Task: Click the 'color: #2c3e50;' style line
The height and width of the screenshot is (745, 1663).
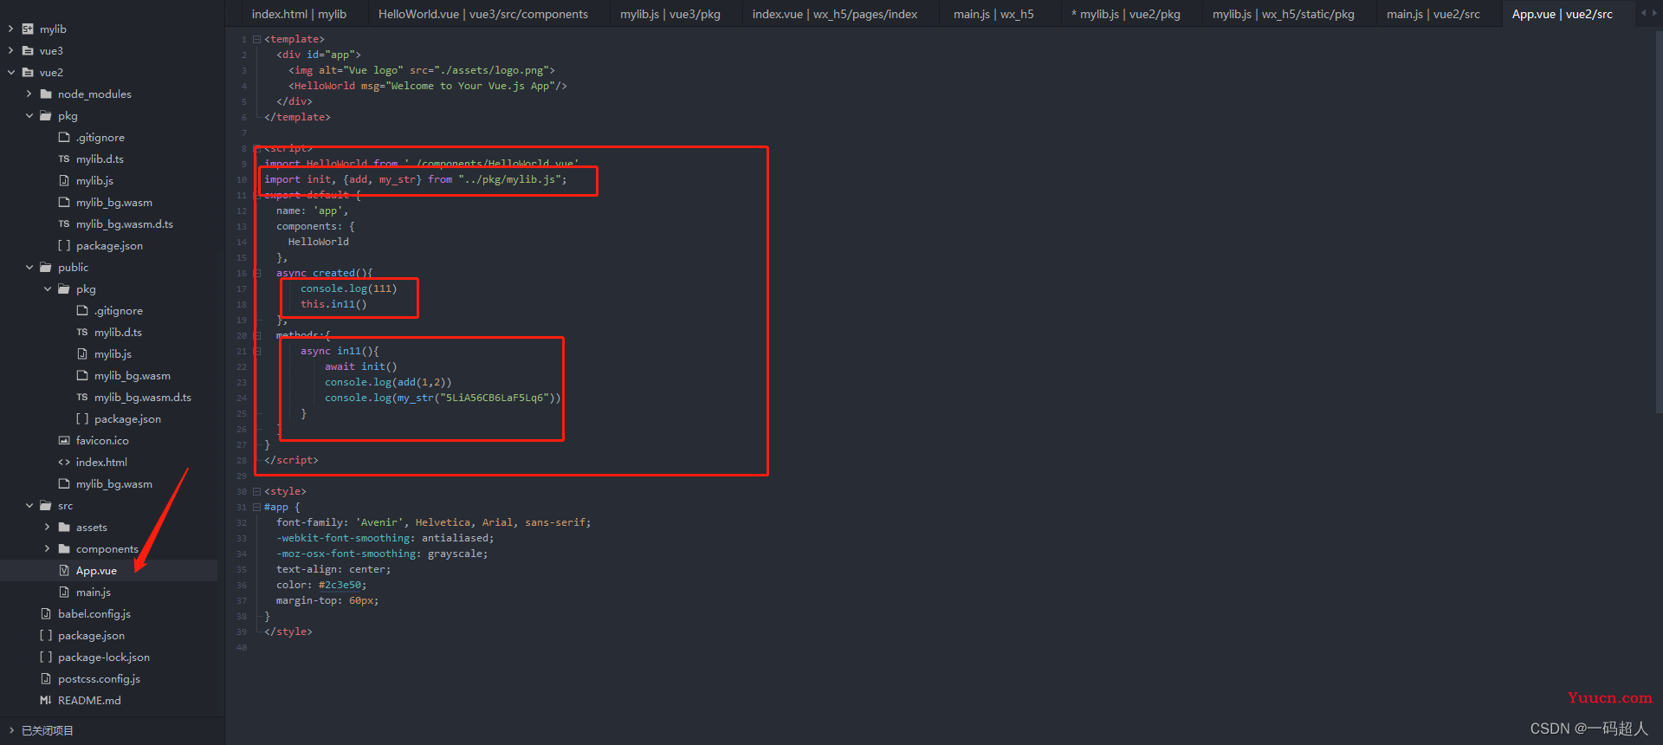Action: 321,585
